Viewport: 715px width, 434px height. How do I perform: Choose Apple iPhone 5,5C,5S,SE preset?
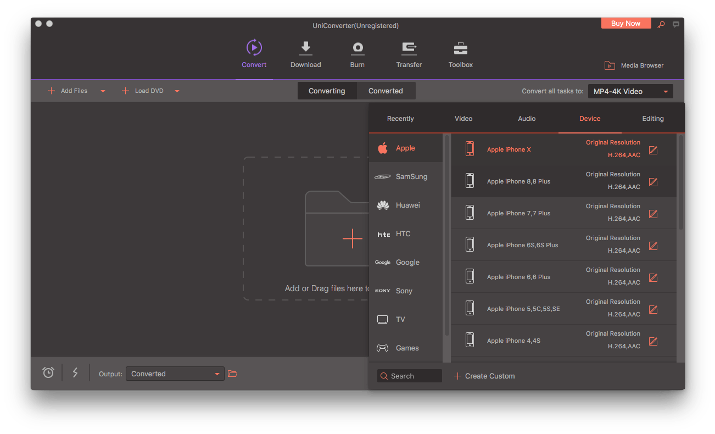point(564,309)
